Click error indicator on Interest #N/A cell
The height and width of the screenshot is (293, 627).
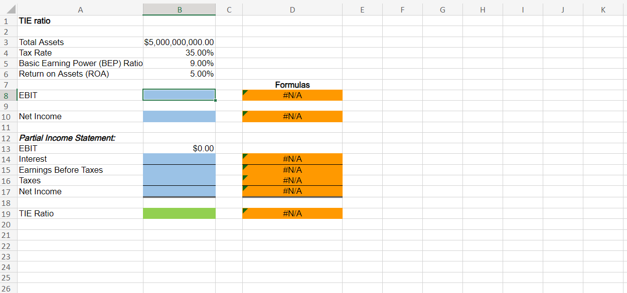pyautogui.click(x=245, y=156)
